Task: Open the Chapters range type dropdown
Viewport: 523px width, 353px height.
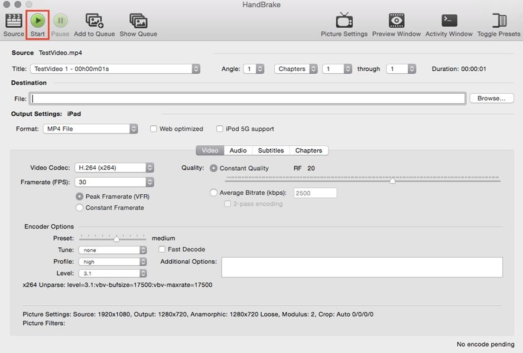Action: tap(296, 69)
